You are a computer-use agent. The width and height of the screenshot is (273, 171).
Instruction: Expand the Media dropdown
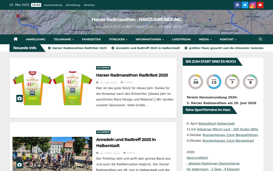coord(205,39)
